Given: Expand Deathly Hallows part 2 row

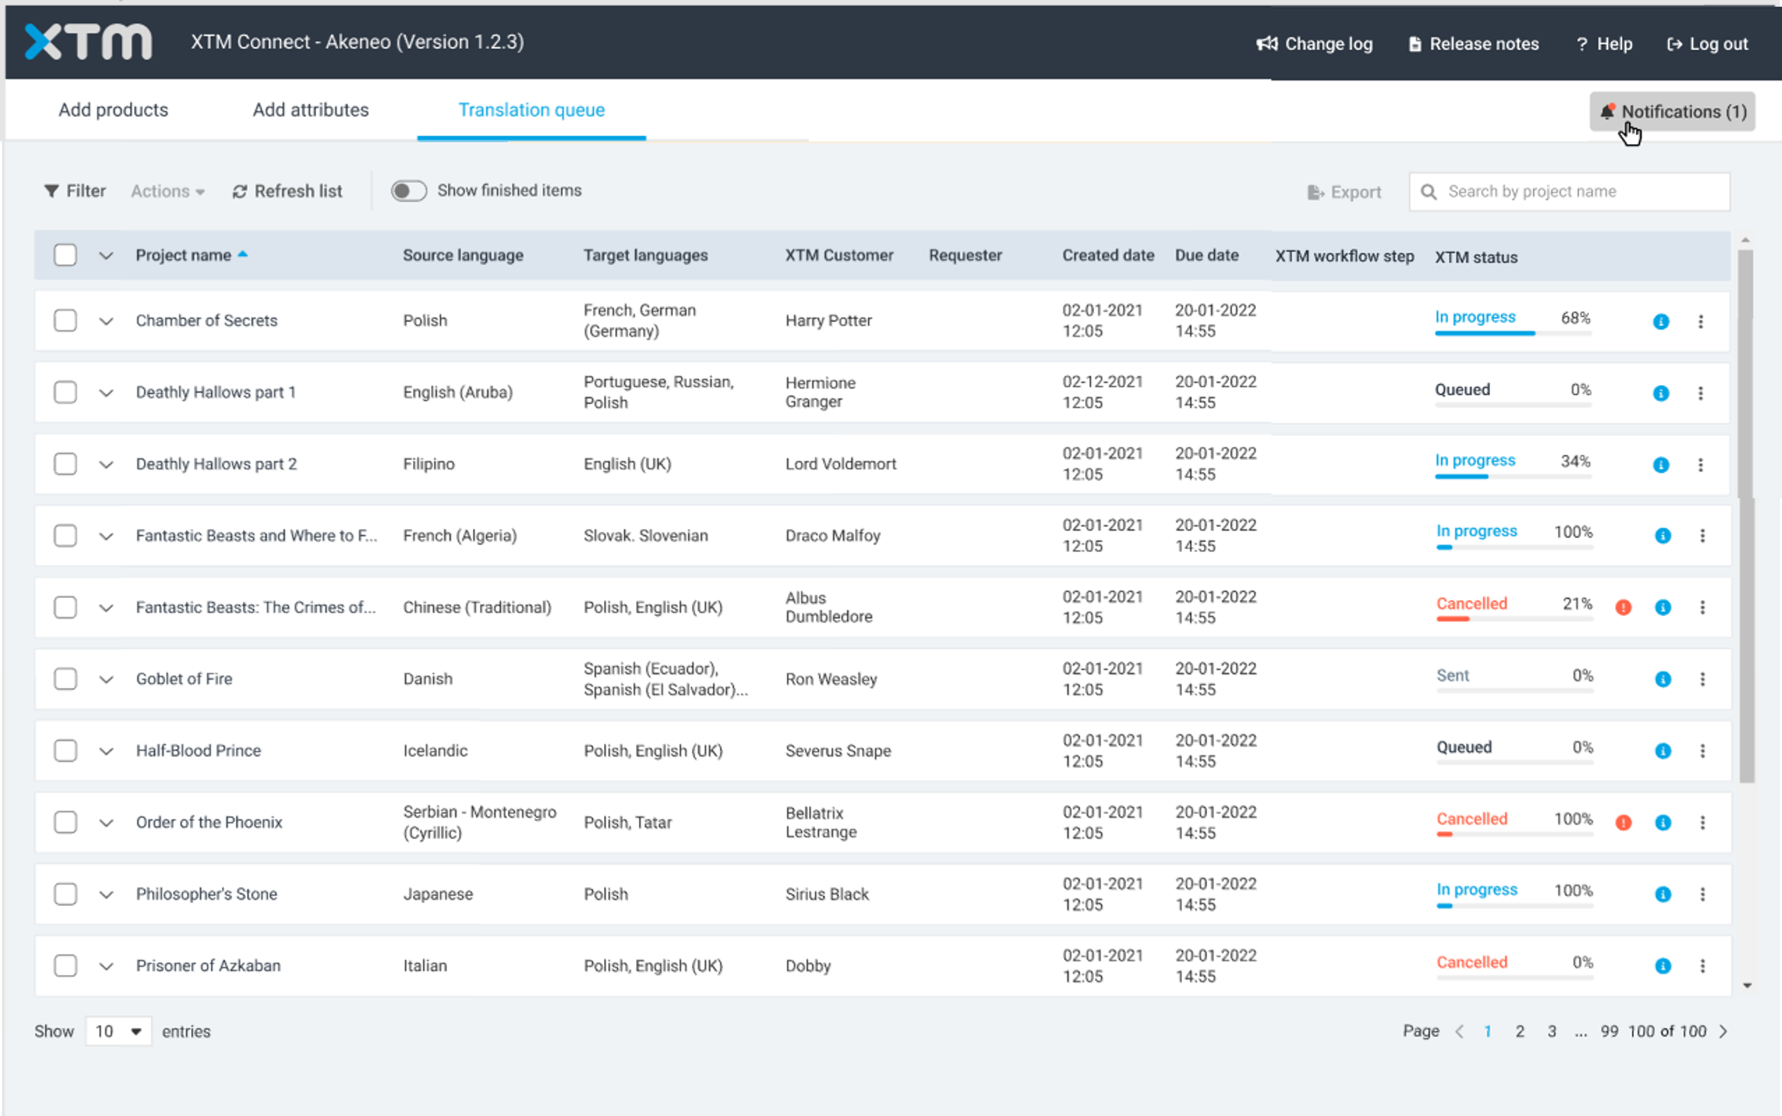Looking at the screenshot, I should 106,464.
